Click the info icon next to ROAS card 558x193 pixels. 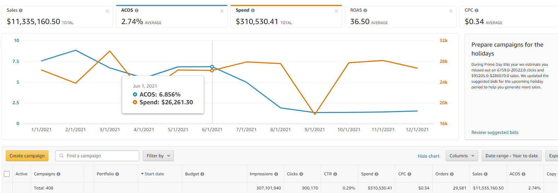click(x=365, y=11)
